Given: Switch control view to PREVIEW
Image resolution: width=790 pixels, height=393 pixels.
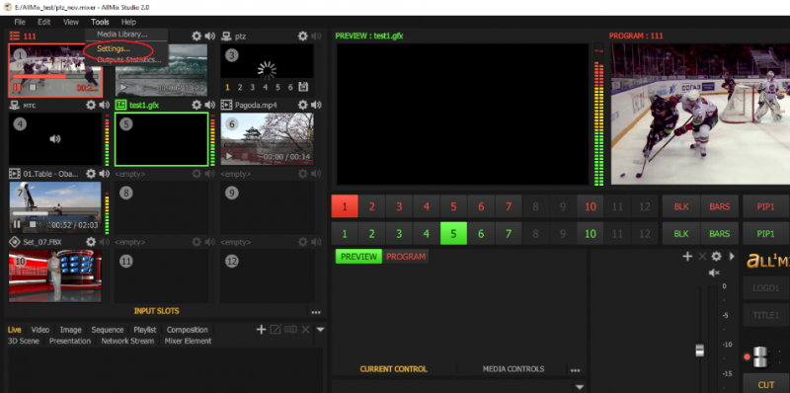Looking at the screenshot, I should [x=358, y=257].
